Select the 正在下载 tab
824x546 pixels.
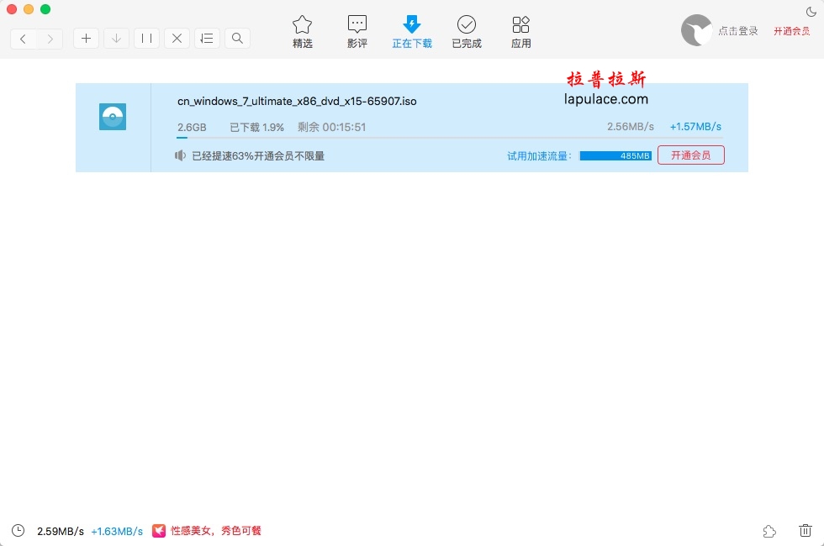point(412,32)
